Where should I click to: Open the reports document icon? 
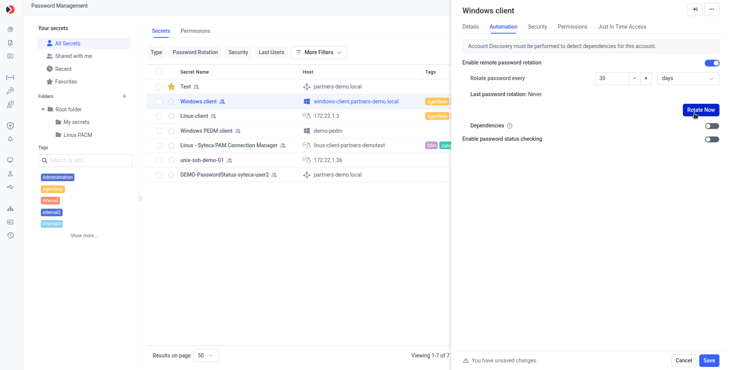pyautogui.click(x=10, y=43)
